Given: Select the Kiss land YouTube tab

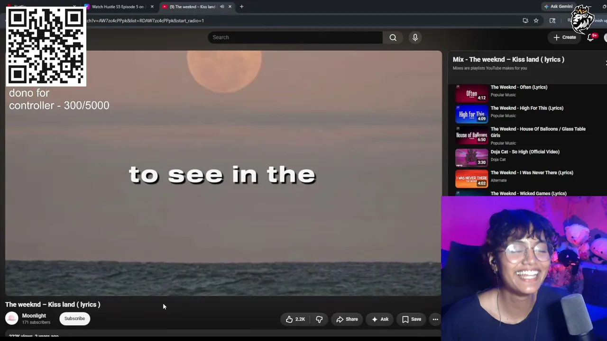Looking at the screenshot, I should tap(192, 7).
